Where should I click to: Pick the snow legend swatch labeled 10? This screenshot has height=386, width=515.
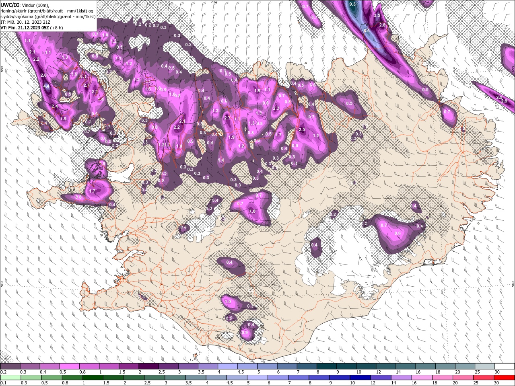point(366,366)
